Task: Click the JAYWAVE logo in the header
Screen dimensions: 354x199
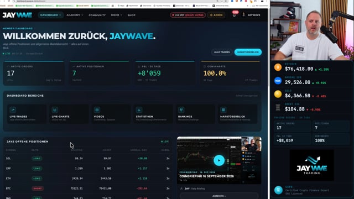Action: [17, 15]
